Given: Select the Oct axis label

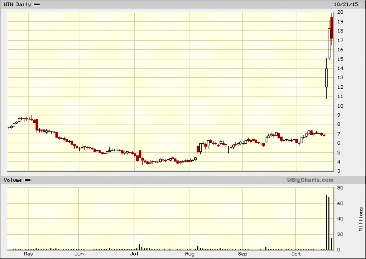Looking at the screenshot, I should (x=296, y=254).
